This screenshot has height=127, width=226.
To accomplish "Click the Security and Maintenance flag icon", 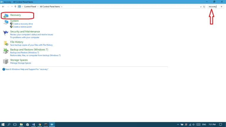I will click(x=6, y=33).
